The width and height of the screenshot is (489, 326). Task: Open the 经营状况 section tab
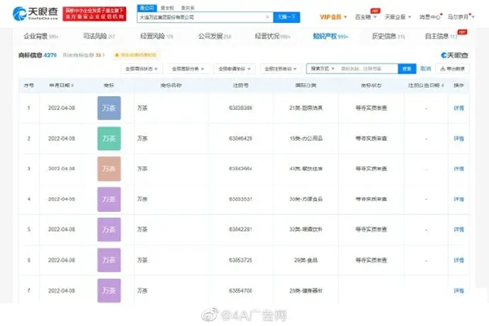[272, 36]
